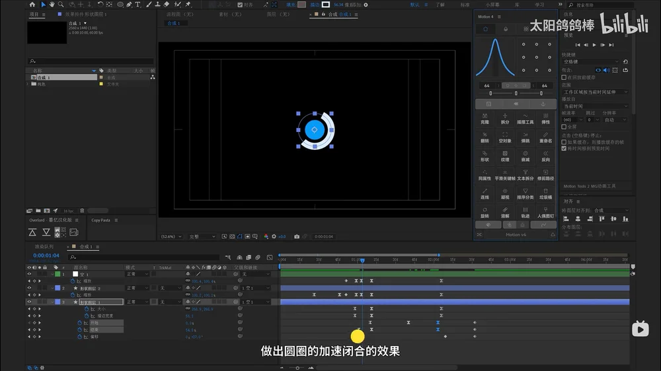Take a snapshot with camera icon
661x371 pixels.
(297, 237)
